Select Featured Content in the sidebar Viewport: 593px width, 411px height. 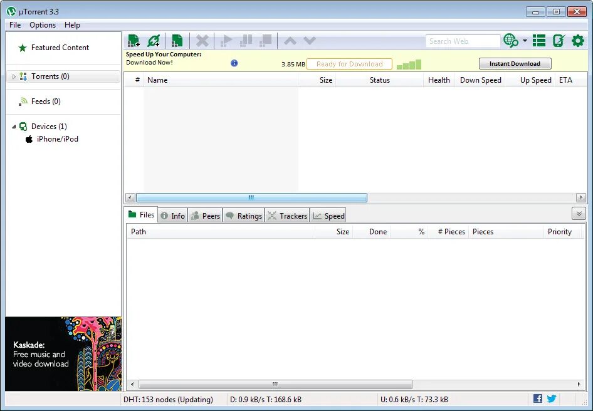60,48
